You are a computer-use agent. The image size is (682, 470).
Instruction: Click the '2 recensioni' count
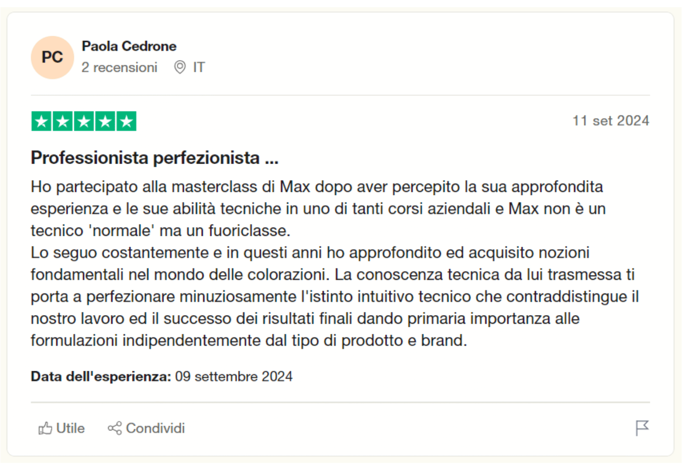[x=119, y=67]
